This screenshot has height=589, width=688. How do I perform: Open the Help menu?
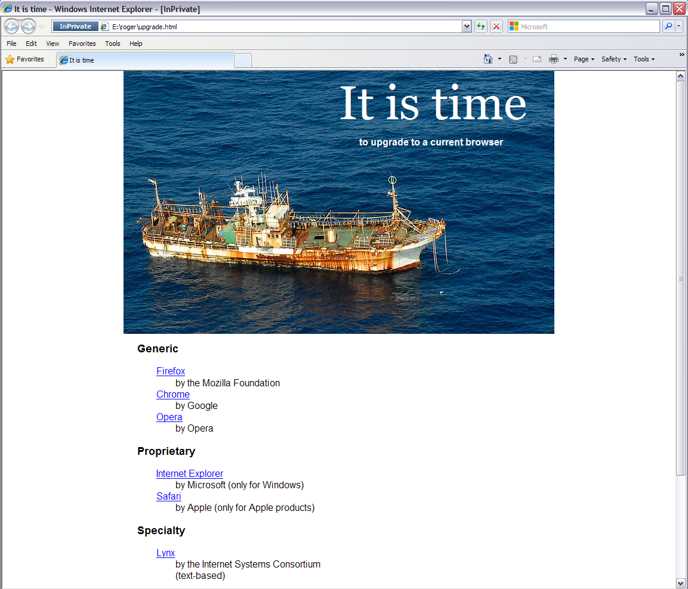point(136,44)
